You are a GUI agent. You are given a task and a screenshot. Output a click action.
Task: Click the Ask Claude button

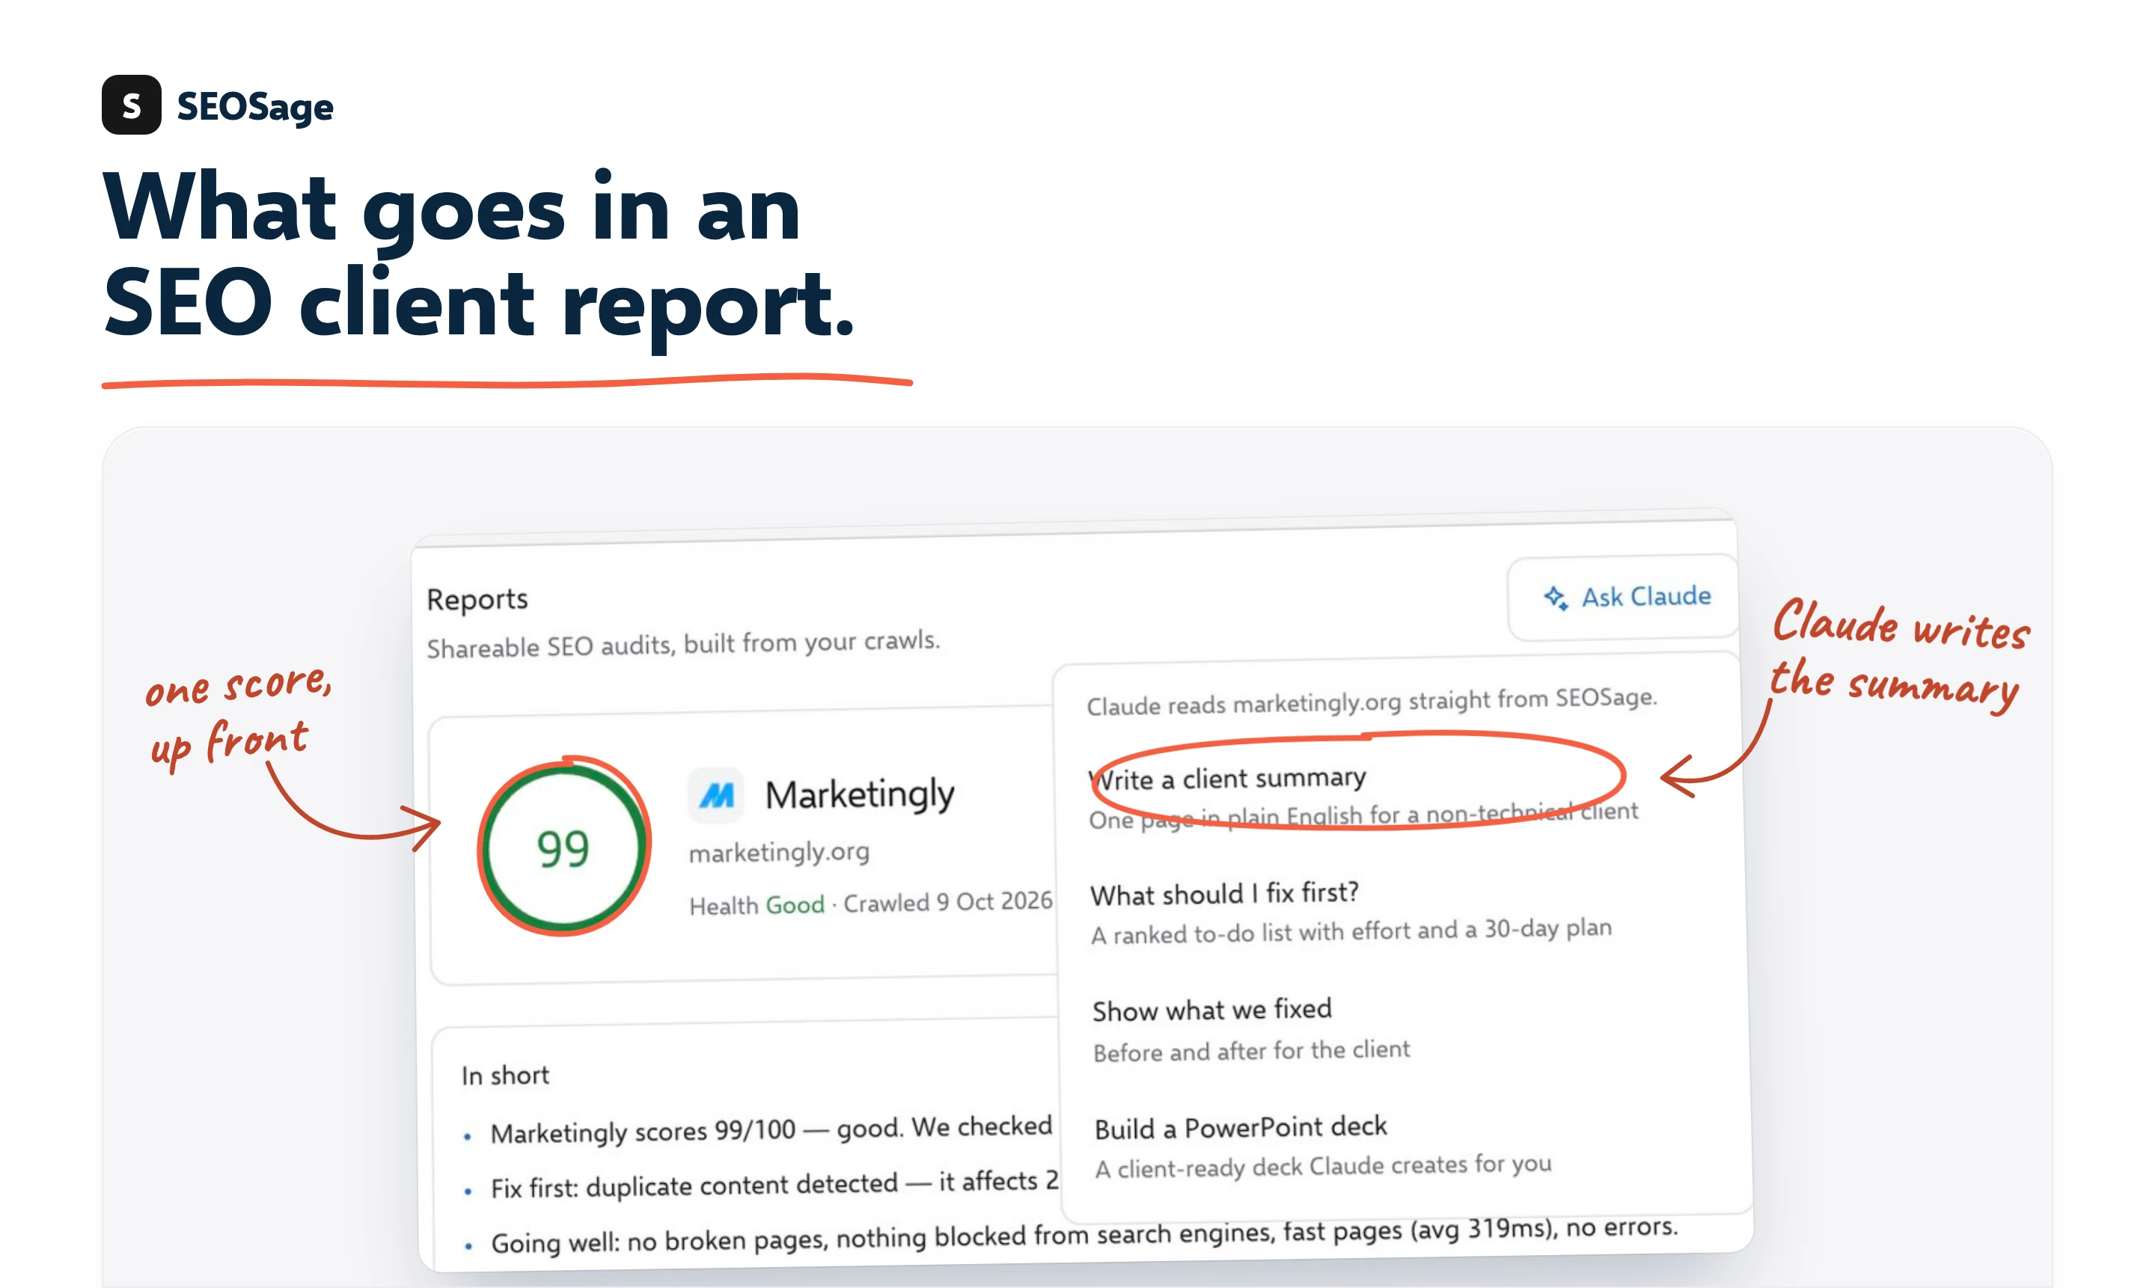(1624, 597)
